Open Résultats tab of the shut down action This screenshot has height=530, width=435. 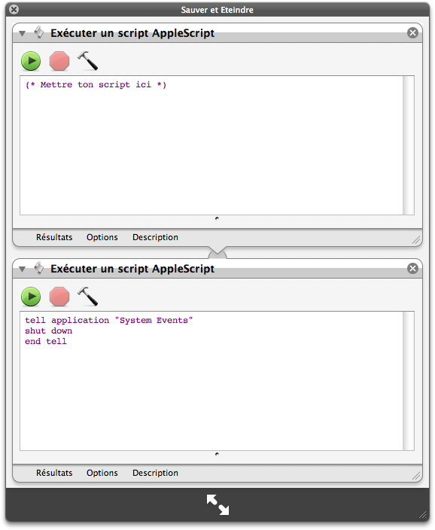tap(54, 473)
